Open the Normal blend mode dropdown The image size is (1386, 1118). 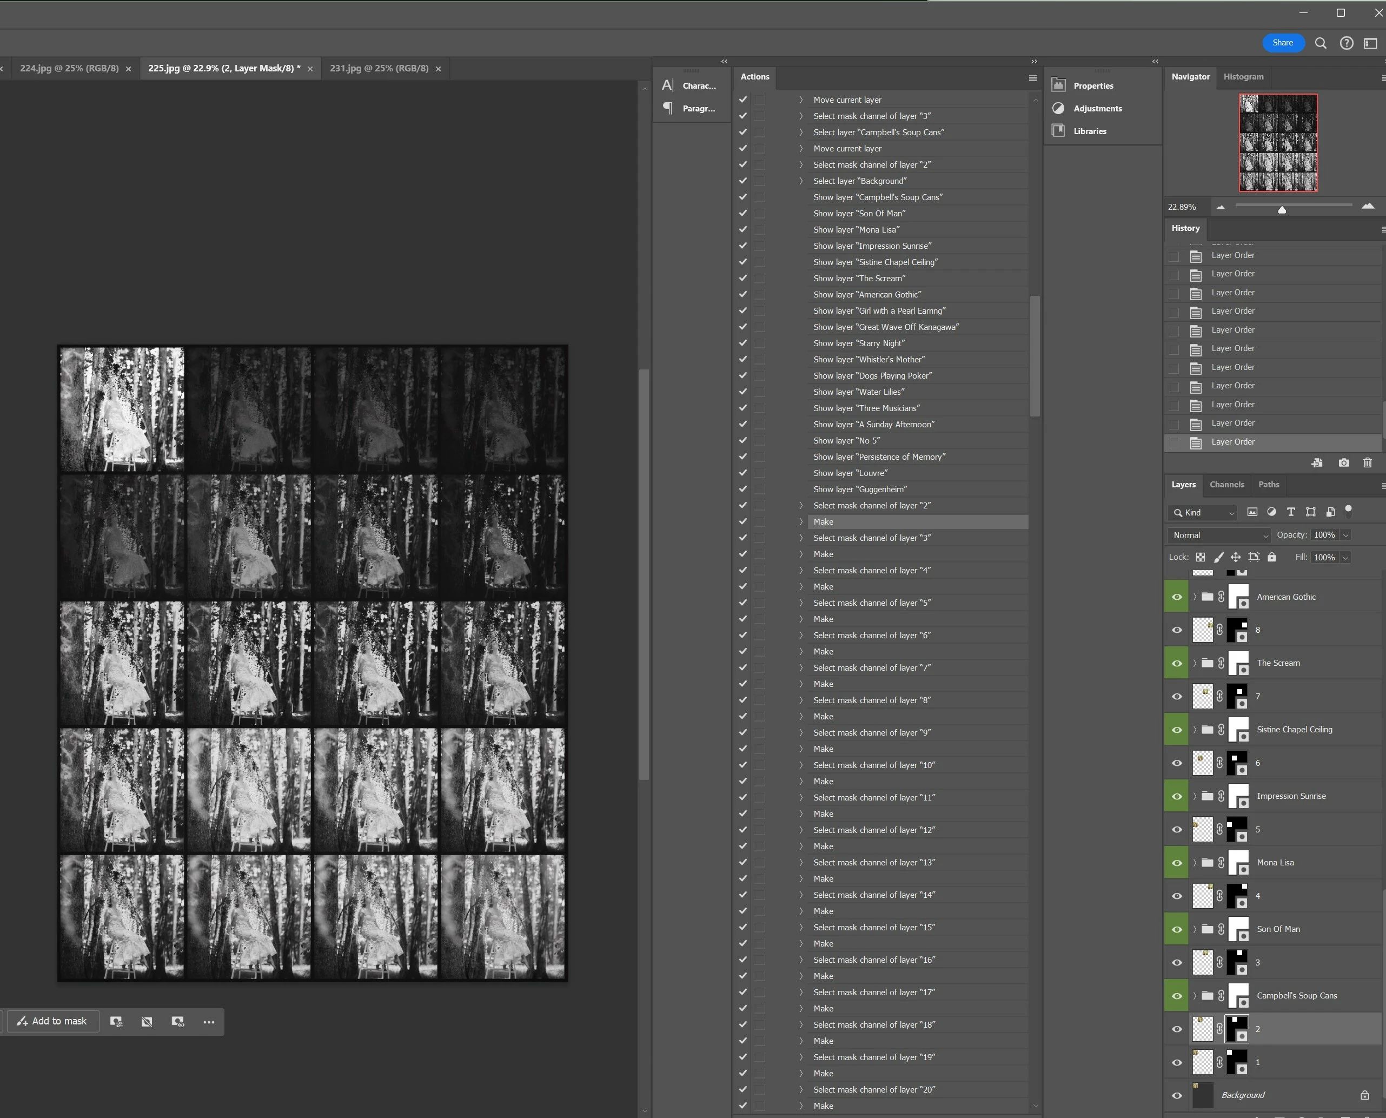(1219, 535)
